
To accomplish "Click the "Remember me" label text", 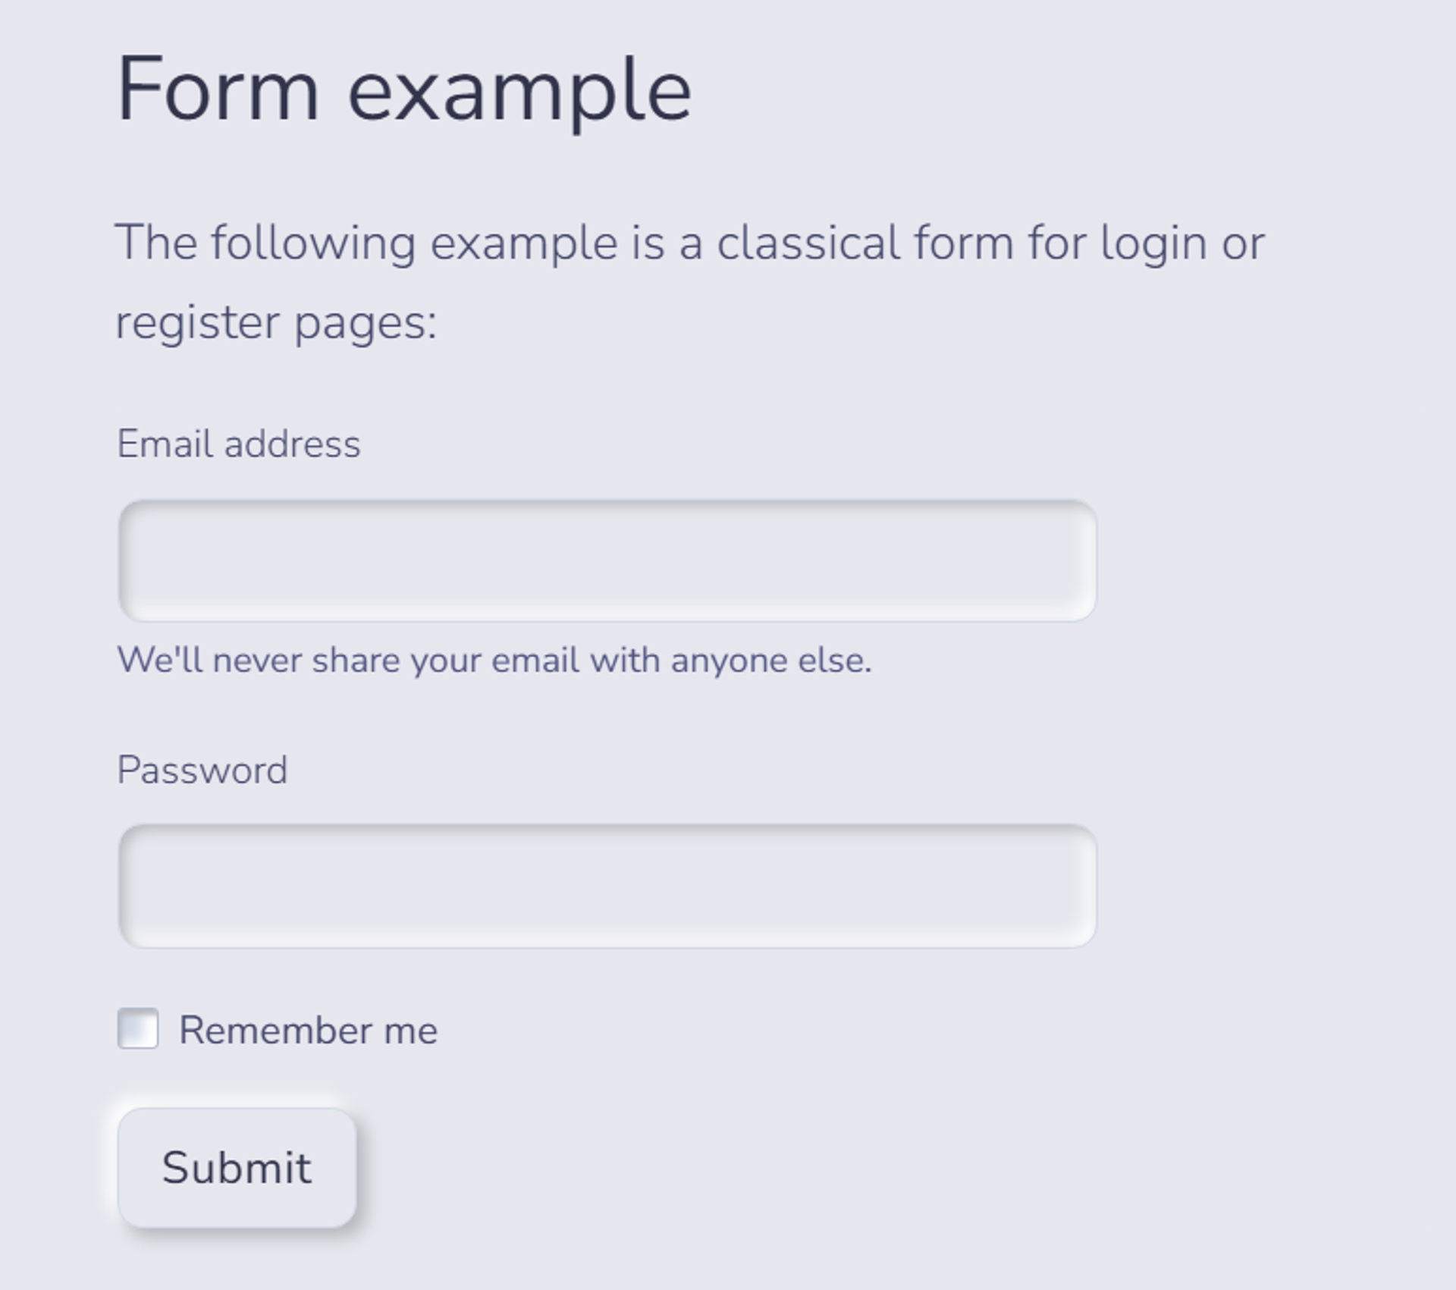I will point(308,1030).
